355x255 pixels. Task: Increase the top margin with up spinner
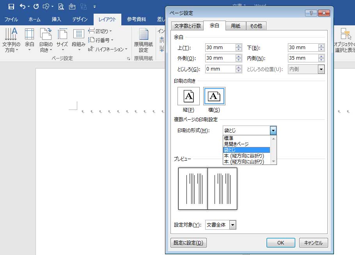coord(239,46)
